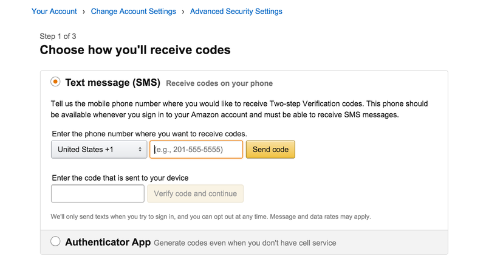This screenshot has width=486, height=278.
Task: Click "Enter the phone number" field label
Action: [149, 134]
